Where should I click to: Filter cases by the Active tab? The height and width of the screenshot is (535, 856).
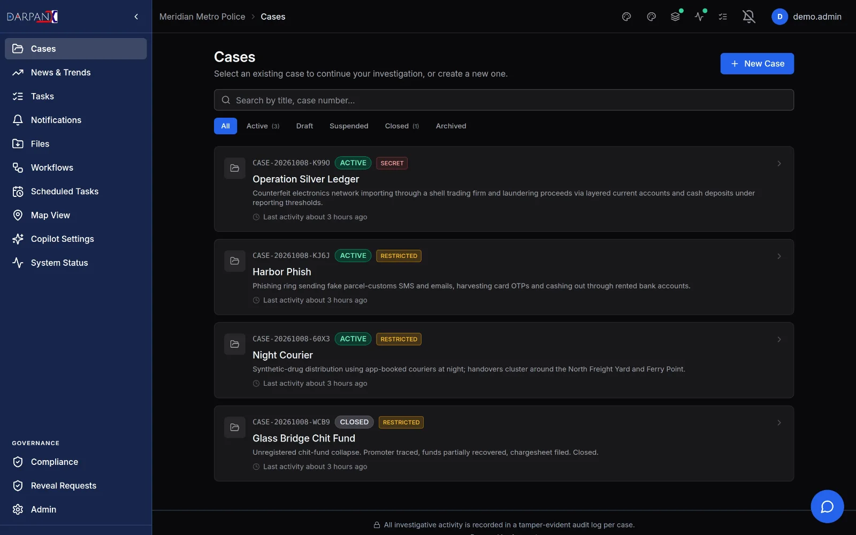pos(263,126)
